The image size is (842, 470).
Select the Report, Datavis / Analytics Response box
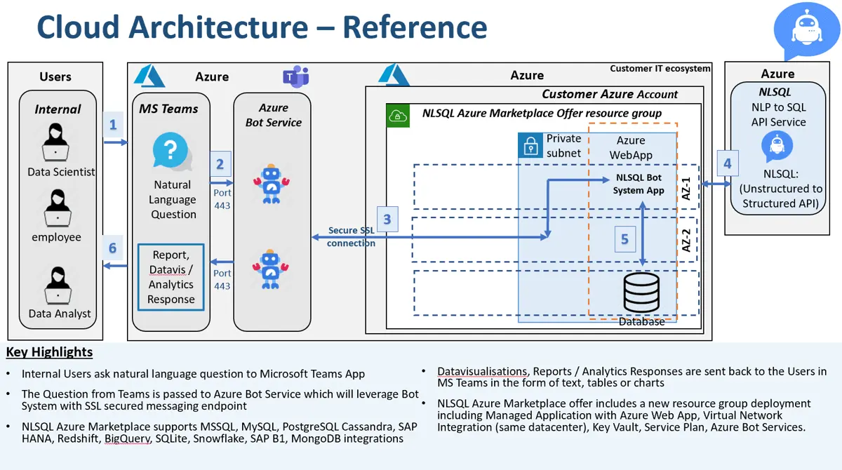click(x=171, y=277)
